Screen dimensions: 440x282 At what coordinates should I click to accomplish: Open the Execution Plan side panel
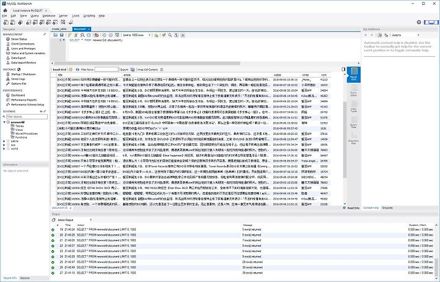(x=354, y=139)
